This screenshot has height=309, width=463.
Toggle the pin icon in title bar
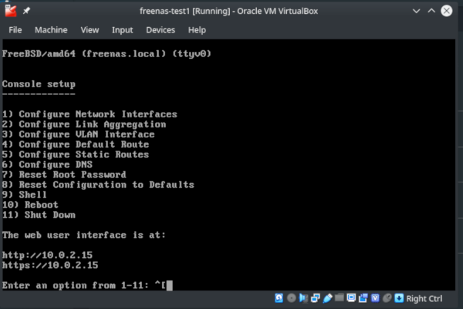(x=26, y=11)
